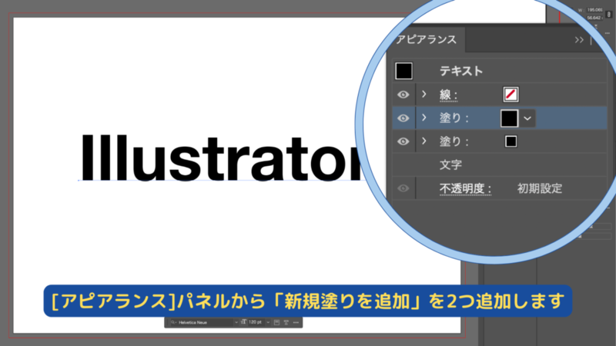Click the Helvetica Neue font field
Viewport: 616px width, 346px height.
pos(203,322)
